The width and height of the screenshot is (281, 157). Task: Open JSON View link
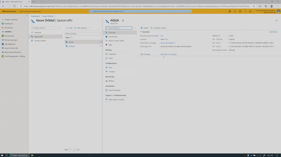tap(273, 32)
